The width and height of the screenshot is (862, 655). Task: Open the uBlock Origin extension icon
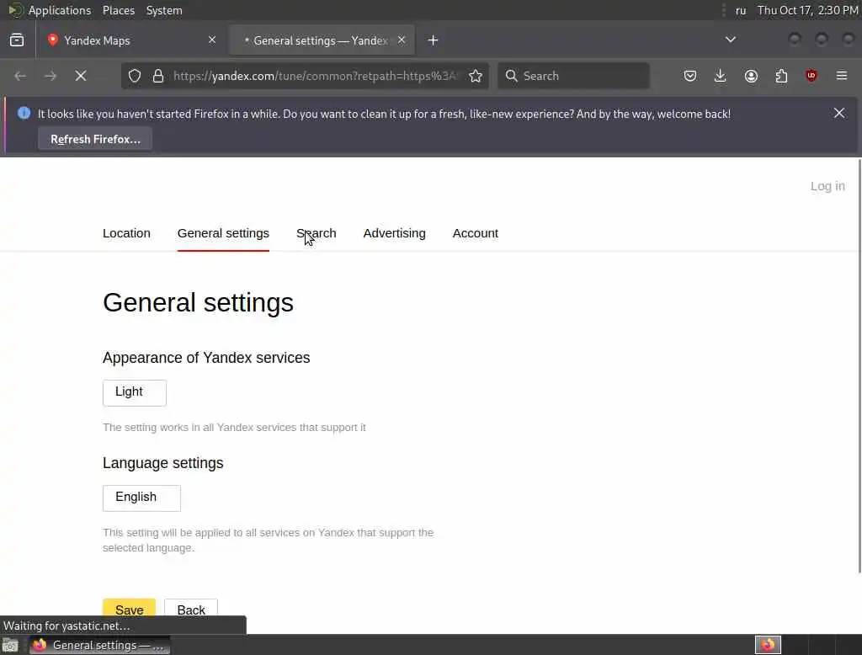coord(811,76)
